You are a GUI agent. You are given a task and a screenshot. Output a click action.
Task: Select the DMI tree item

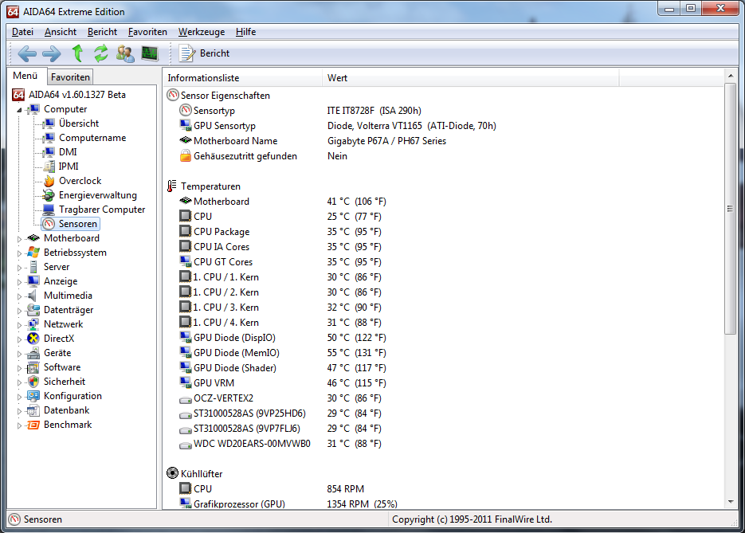coord(68,152)
